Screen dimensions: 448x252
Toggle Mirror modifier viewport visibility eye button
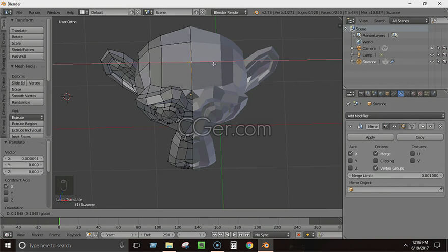(394, 126)
